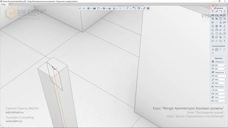Close the '3D Вид' tab

tap(7, 4)
